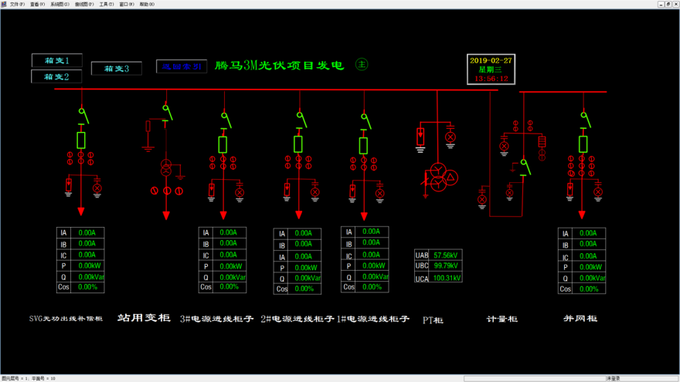
Task: Click the green breaker in 并网柜
Action: (x=583, y=144)
